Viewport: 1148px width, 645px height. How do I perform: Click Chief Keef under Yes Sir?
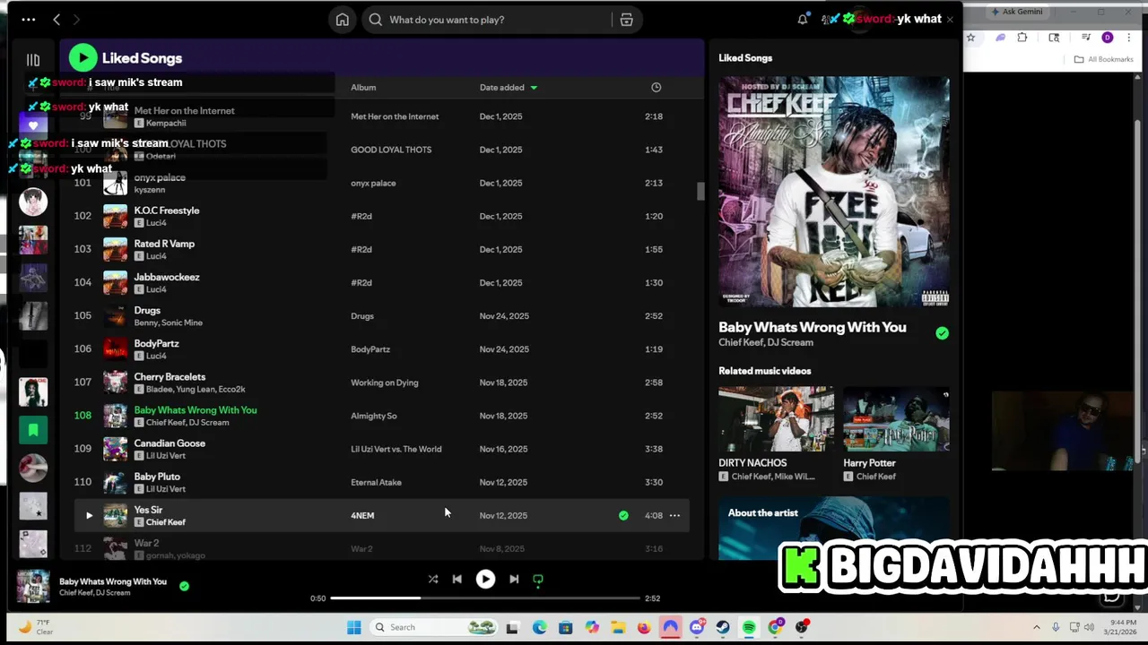click(x=166, y=522)
